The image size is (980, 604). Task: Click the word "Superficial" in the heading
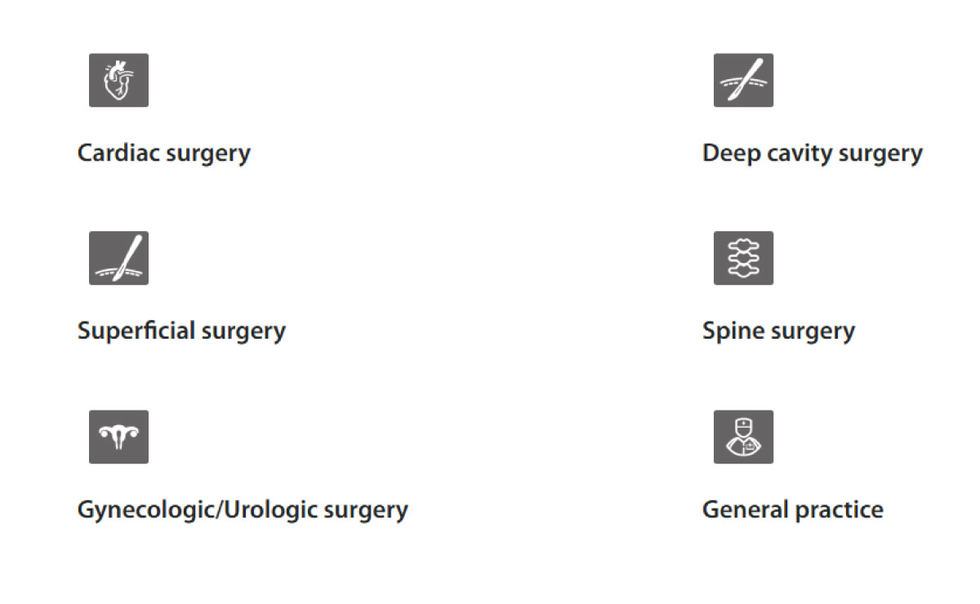coord(136,331)
